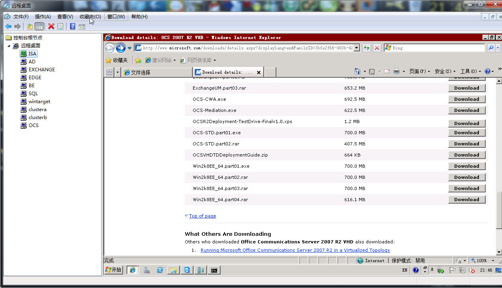Screen dimensions: 502x288
Task: Click Internet Explorer forward button
Action: (121, 48)
